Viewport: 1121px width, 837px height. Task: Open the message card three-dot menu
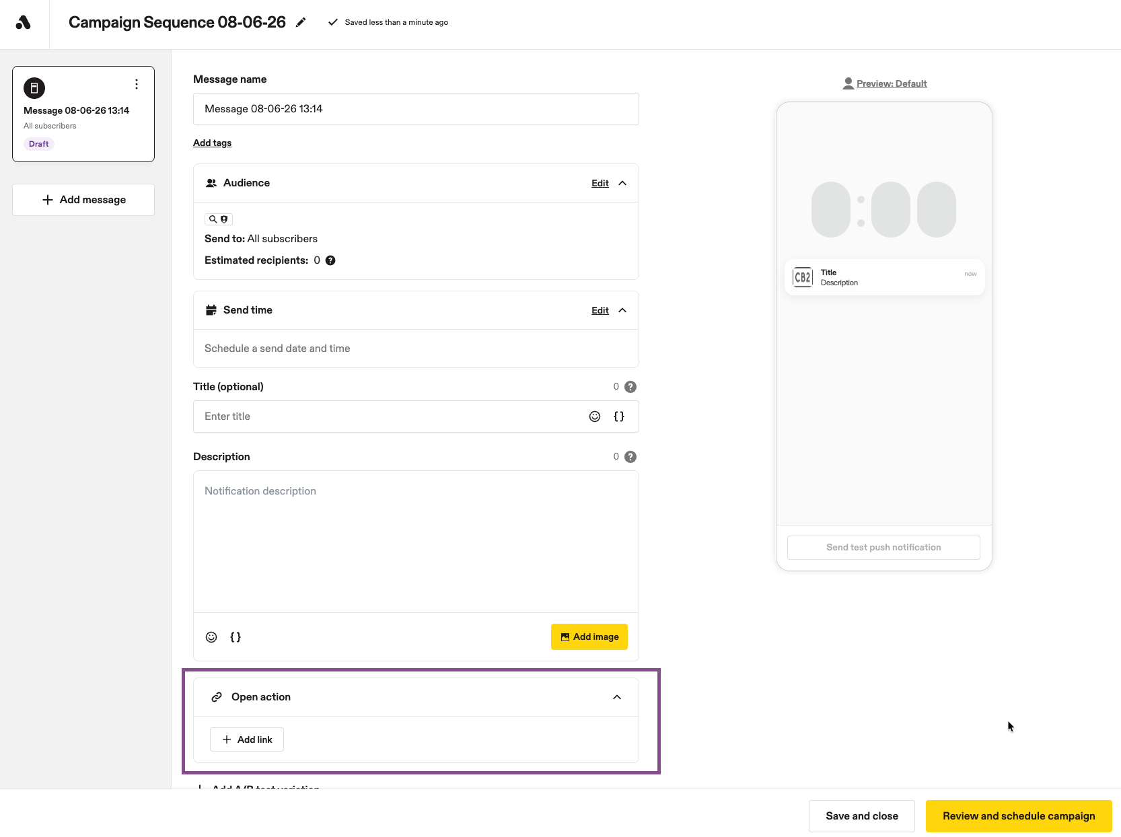137,84
